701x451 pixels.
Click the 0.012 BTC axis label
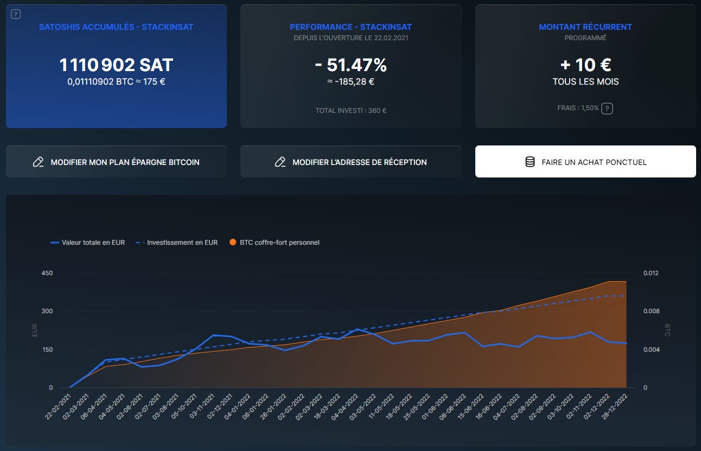[651, 273]
